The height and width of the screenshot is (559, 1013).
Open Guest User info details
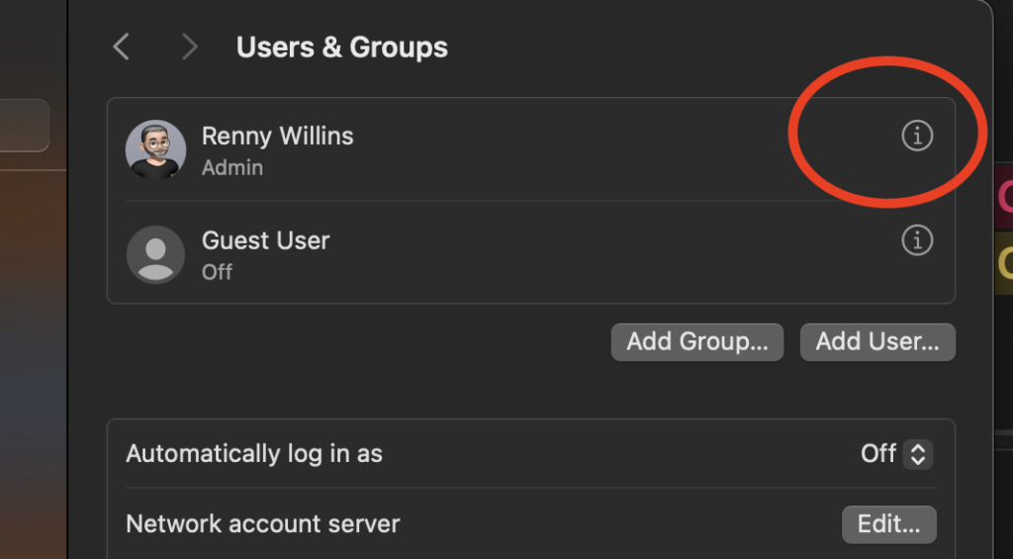(x=917, y=240)
